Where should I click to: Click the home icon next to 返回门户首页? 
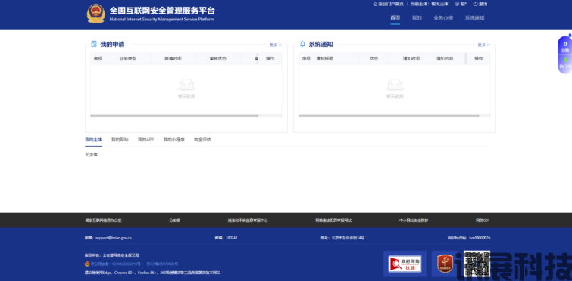375,4
